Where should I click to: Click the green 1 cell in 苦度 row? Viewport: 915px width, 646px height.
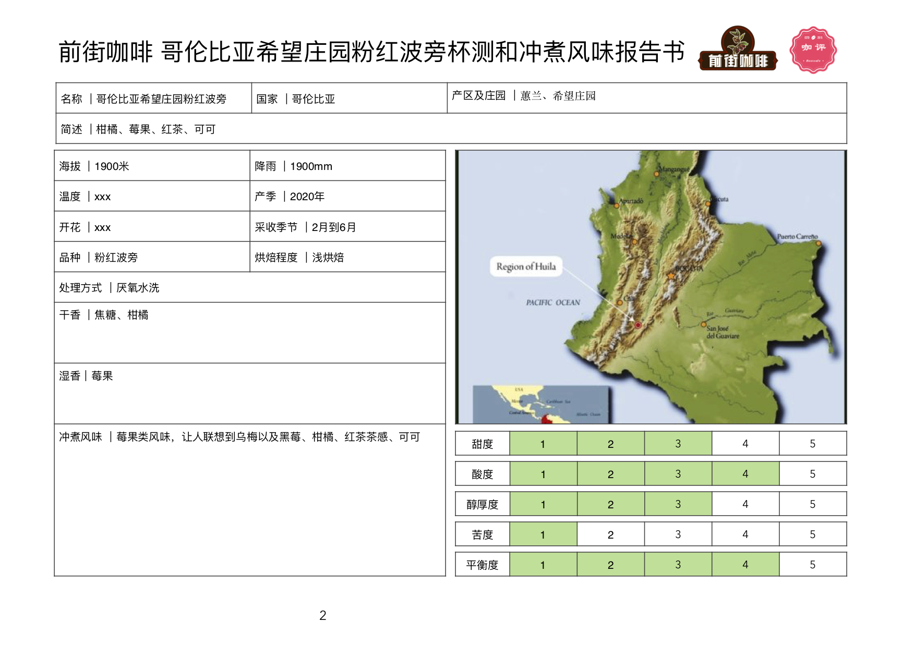[x=543, y=534]
